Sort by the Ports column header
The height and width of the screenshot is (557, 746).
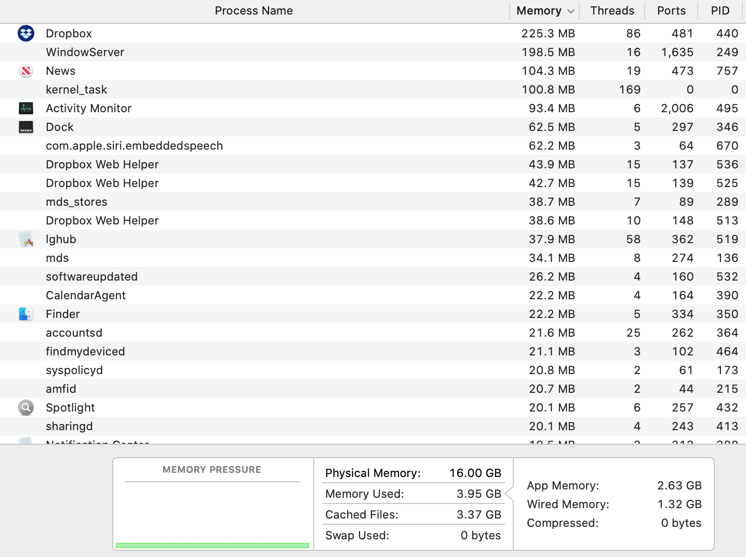point(671,11)
